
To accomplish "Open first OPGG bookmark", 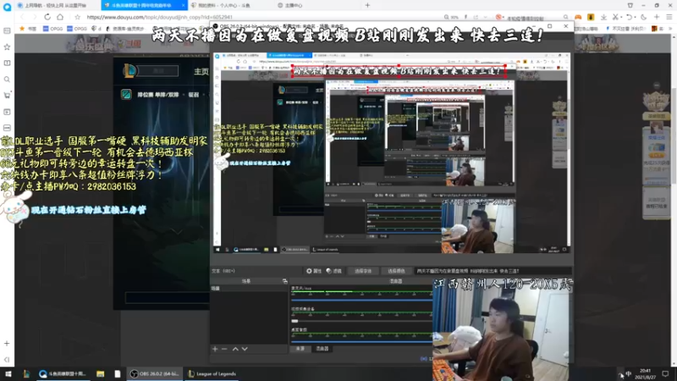I will (x=52, y=29).
